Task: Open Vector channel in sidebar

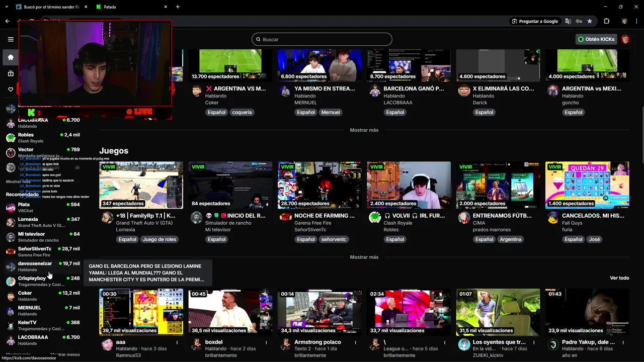Action: pos(43,152)
